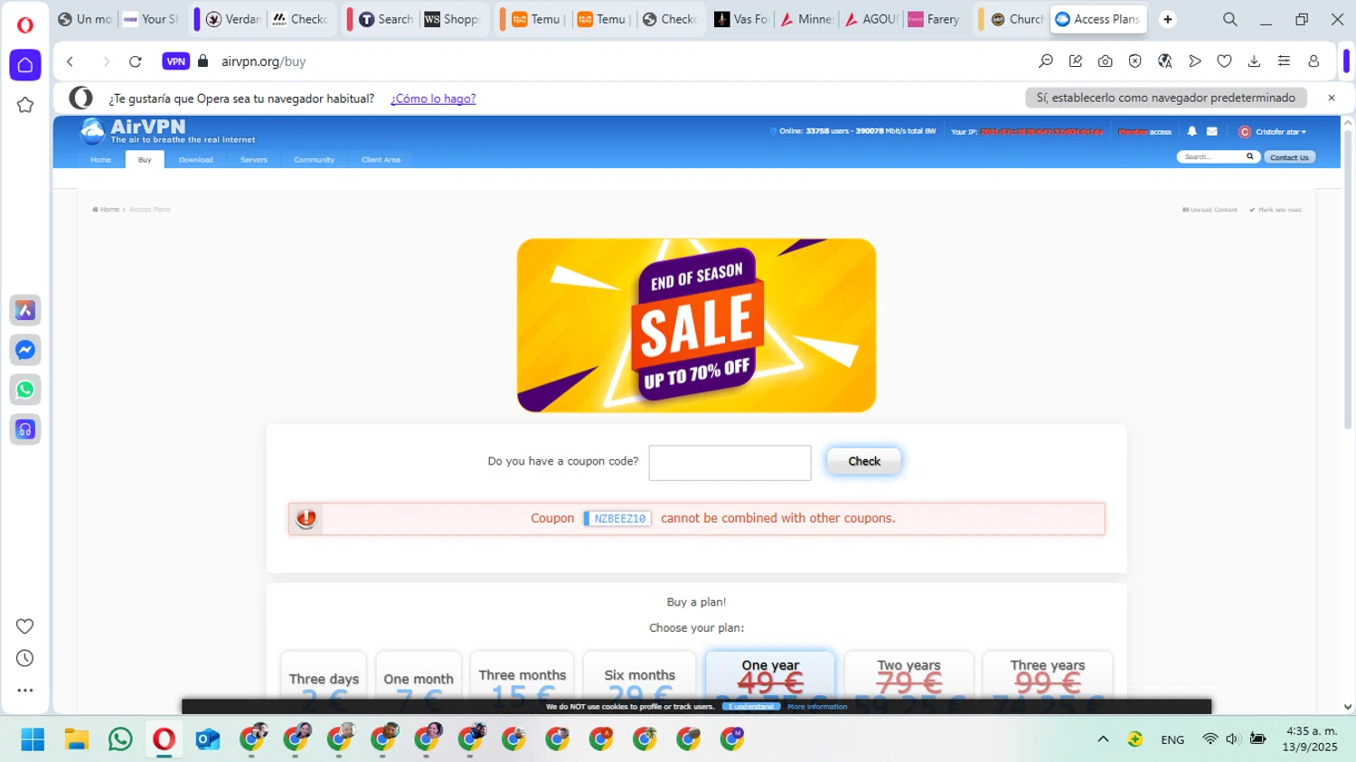Switch to the Vas Fo tab
The width and height of the screenshot is (1356, 762).
click(741, 19)
